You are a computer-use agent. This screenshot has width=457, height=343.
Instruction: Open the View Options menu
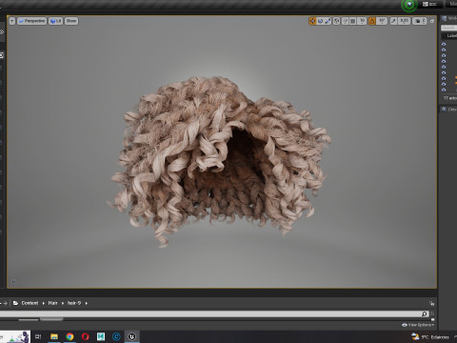pos(418,325)
